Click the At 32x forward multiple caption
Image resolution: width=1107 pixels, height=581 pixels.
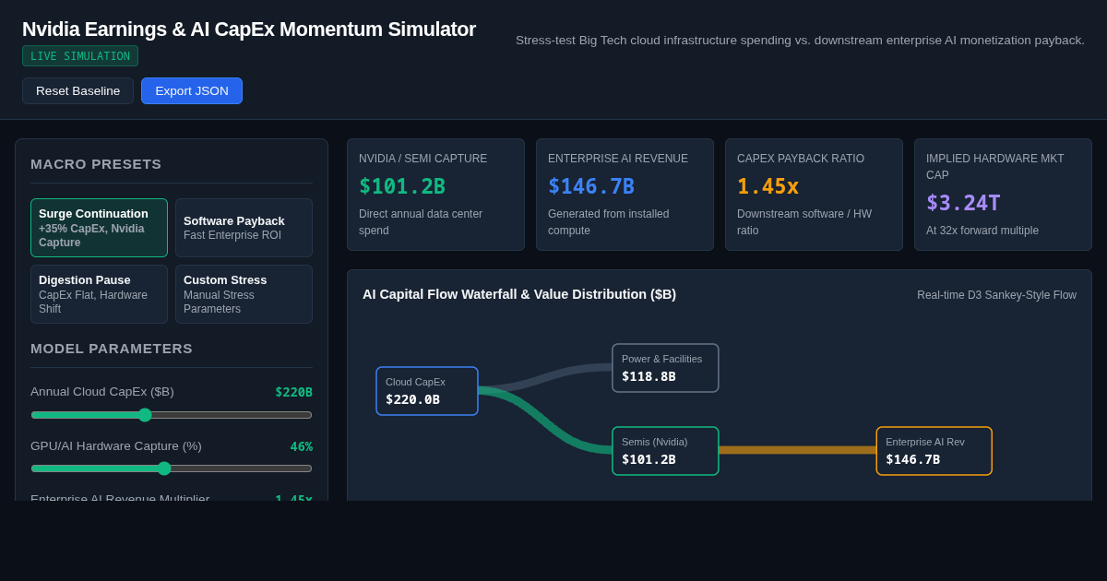point(982,231)
